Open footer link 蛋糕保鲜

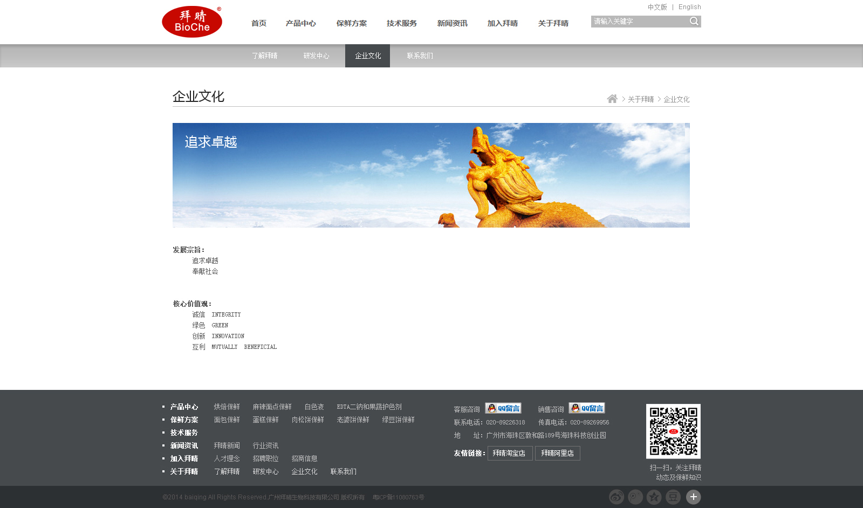266,420
